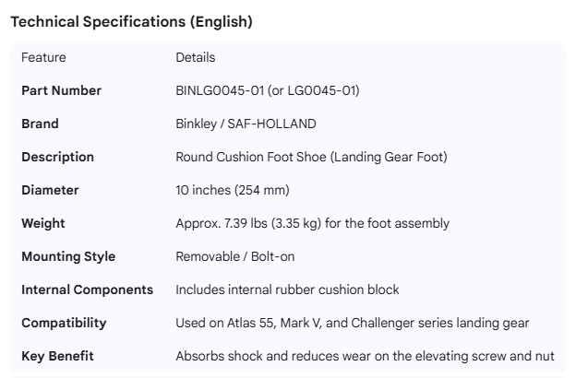Click the Technical Specifications (English) heading
The height and width of the screenshot is (378, 576).
[x=131, y=22]
